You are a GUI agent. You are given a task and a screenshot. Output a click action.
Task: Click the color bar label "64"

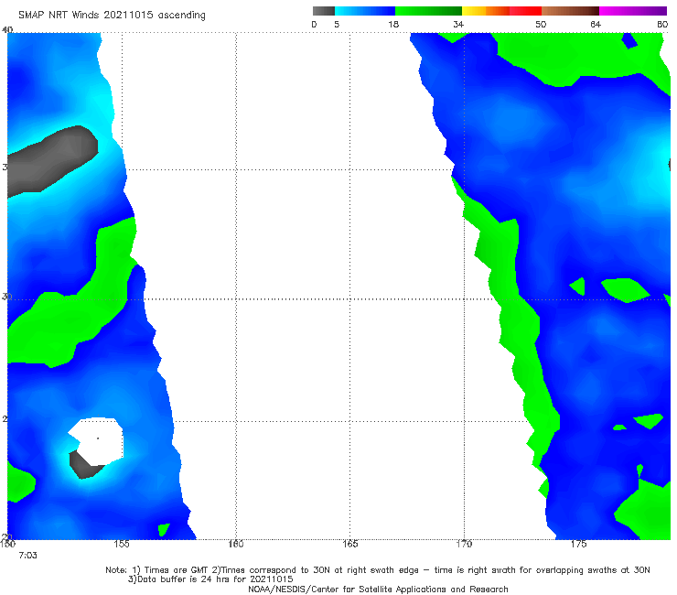click(x=596, y=24)
